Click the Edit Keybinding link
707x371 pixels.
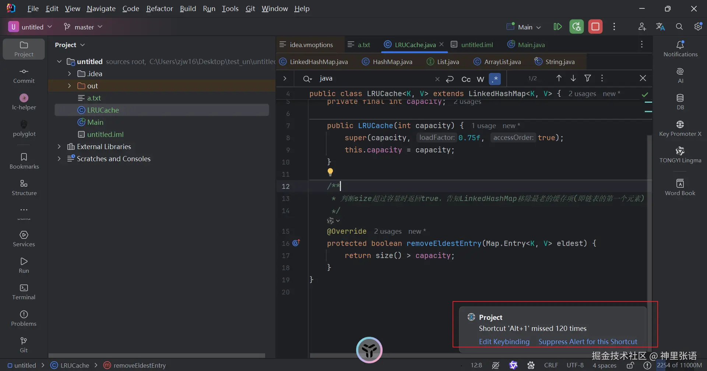point(504,342)
